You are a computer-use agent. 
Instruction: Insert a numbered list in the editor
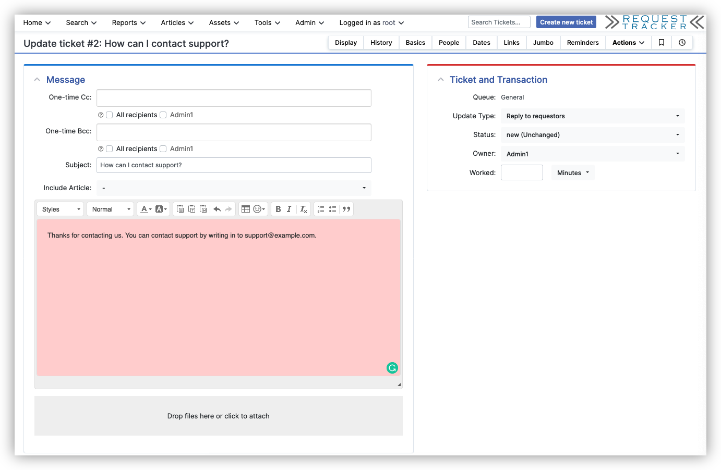coord(320,208)
